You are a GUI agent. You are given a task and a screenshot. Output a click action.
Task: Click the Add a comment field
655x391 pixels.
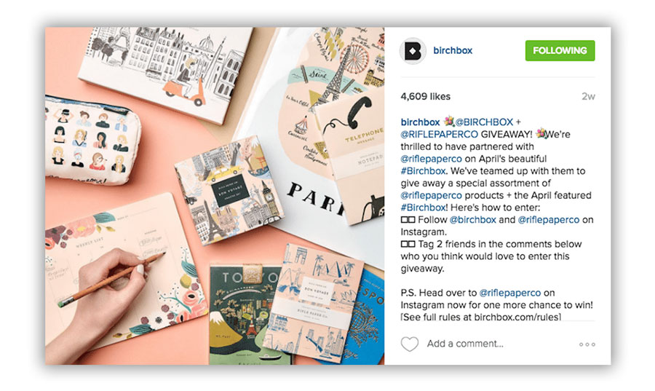(x=465, y=344)
